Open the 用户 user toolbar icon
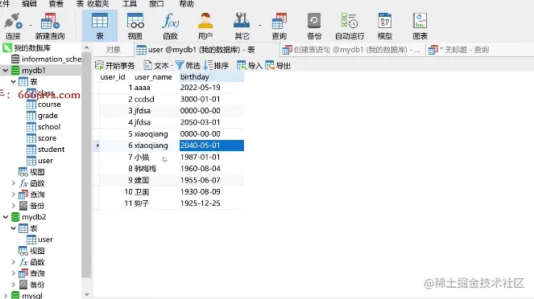Viewport: 534px width, 299px height. coord(205,26)
